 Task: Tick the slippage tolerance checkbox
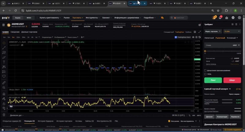tap(205, 70)
